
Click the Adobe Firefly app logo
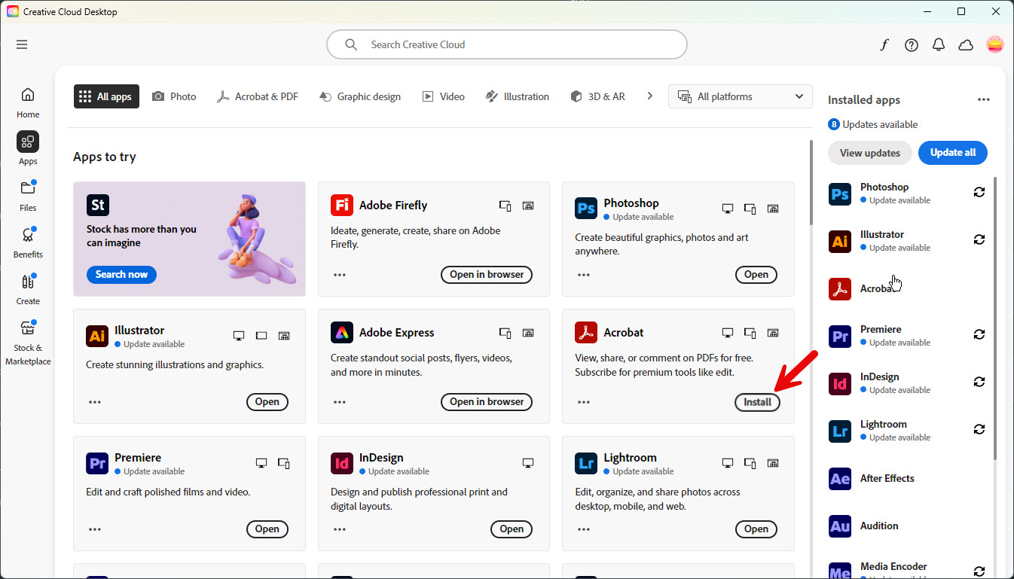click(x=342, y=206)
